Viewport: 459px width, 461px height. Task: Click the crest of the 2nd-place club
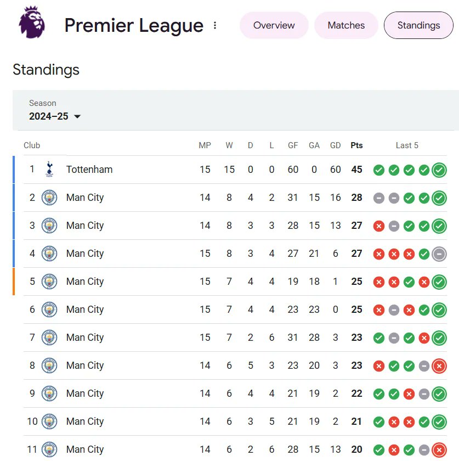coord(49,198)
